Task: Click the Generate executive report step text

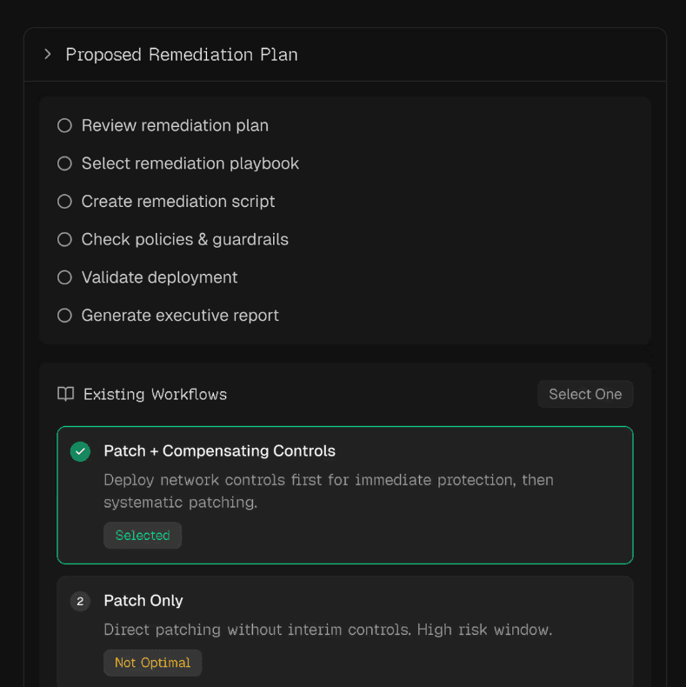Action: (180, 315)
